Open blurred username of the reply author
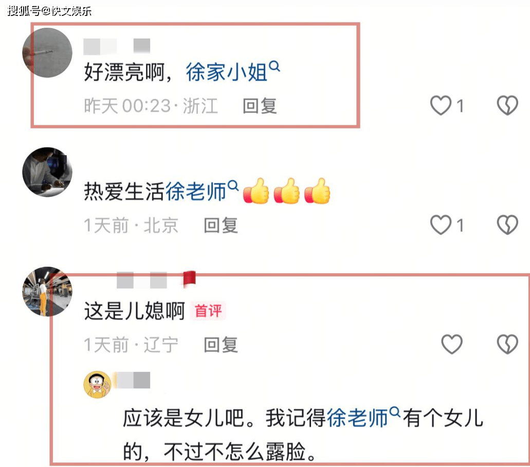The height and width of the screenshot is (467, 530). click(133, 380)
